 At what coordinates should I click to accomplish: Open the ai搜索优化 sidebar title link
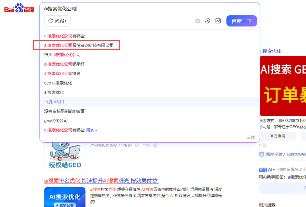(x=270, y=51)
